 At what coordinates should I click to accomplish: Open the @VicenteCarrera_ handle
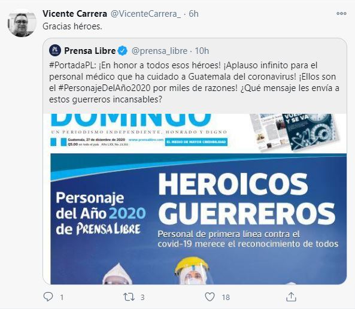[x=145, y=14]
